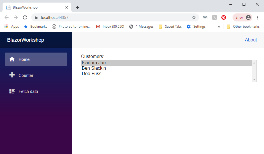Open the Counter page
Viewport: 264px width, 154px height.
[x=36, y=75]
